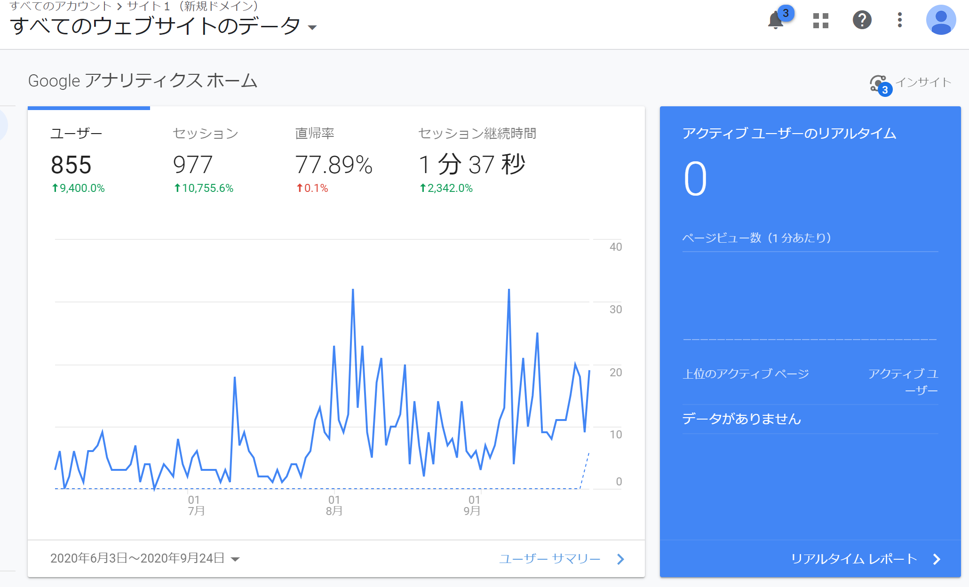Open the three-dot overflow menu
The width and height of the screenshot is (969, 587).
900,20
